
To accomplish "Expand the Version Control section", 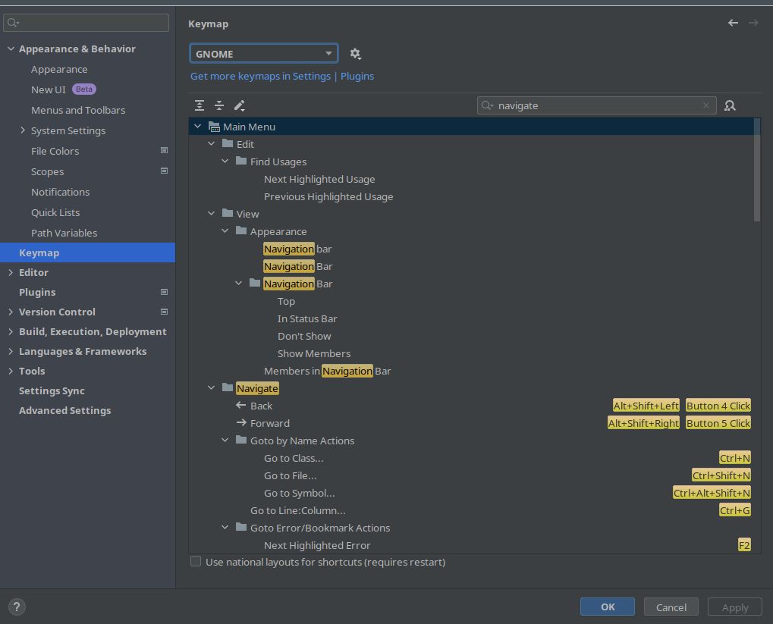I will (x=11, y=312).
